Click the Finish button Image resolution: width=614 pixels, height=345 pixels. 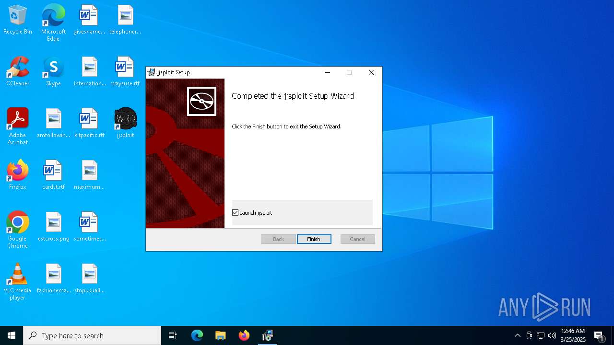(314, 239)
